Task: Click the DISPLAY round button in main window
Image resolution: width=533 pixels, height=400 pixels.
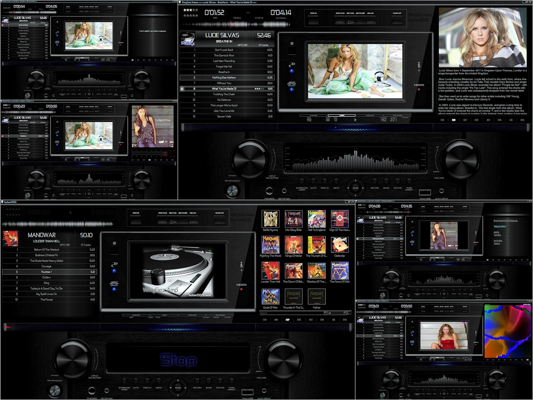Action: tap(325, 182)
